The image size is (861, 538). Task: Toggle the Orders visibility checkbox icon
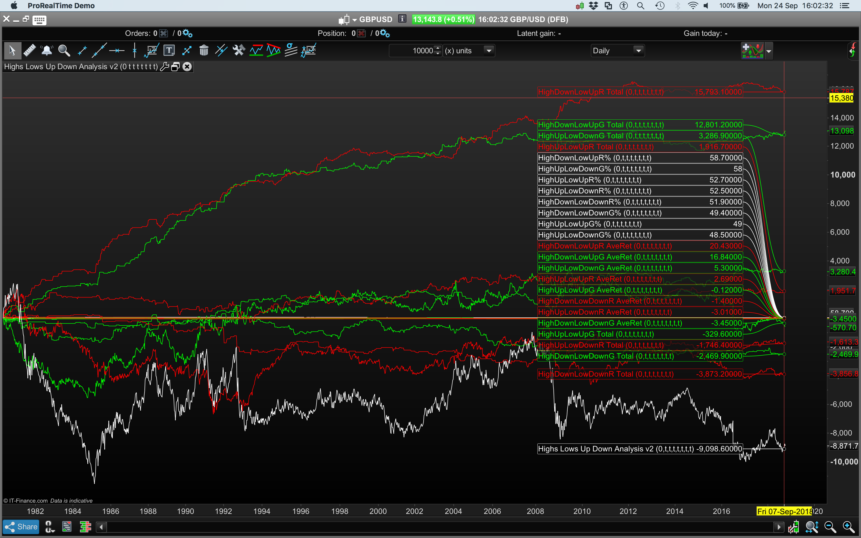(x=163, y=34)
